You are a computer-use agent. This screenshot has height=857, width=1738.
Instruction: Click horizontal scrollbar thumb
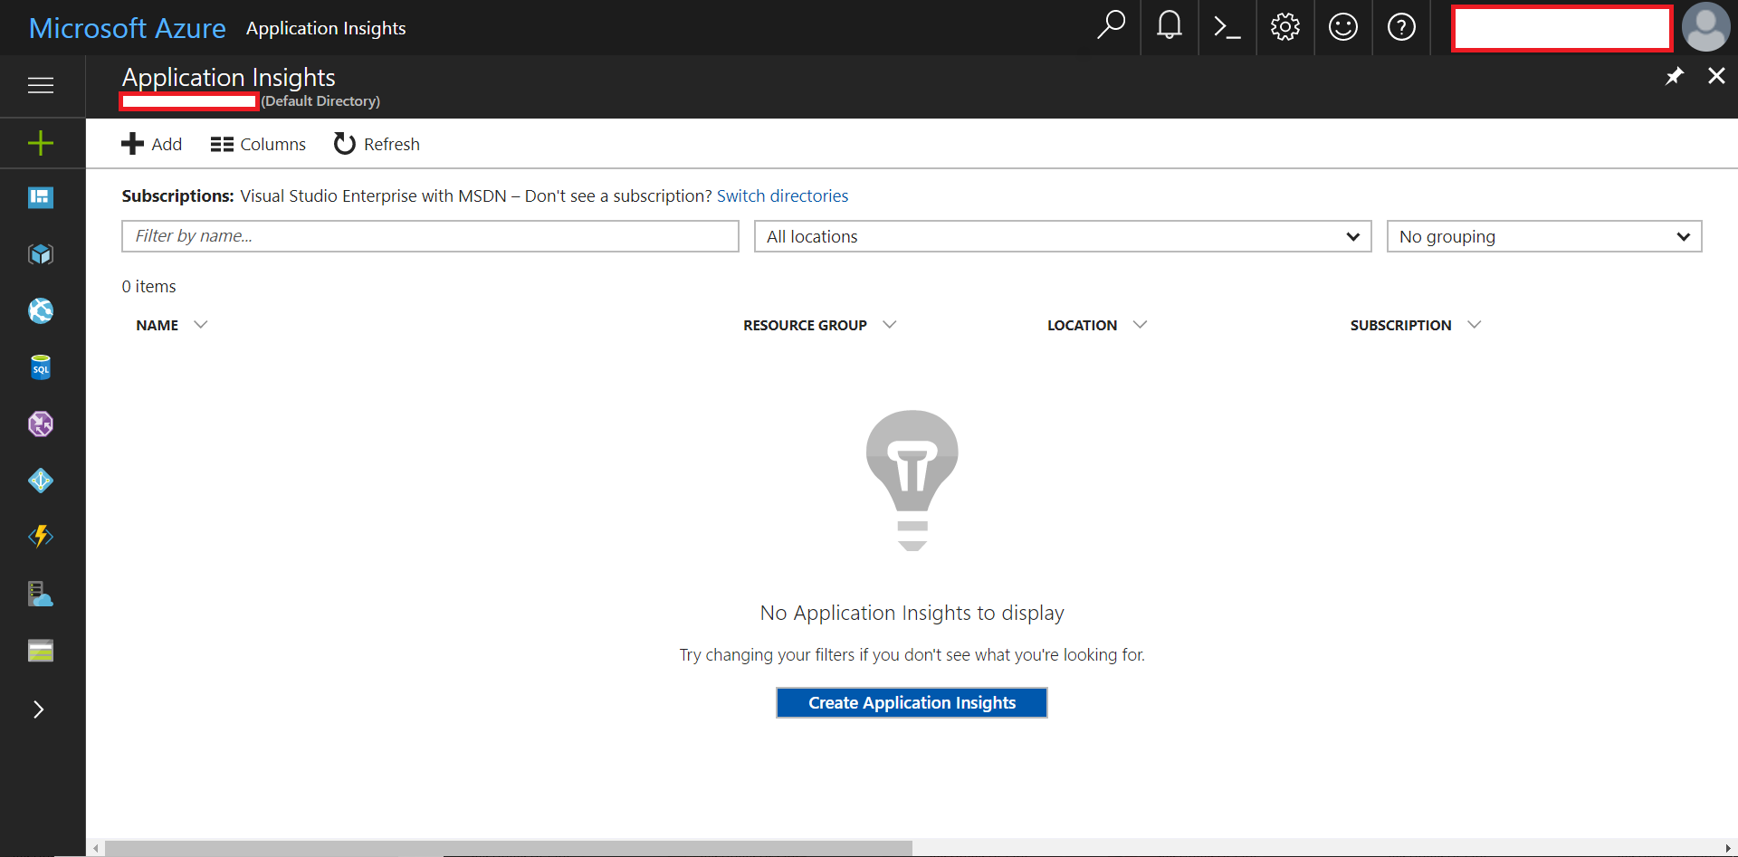click(x=509, y=848)
